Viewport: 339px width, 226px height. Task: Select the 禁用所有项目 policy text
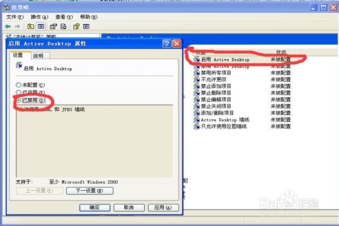216,73
